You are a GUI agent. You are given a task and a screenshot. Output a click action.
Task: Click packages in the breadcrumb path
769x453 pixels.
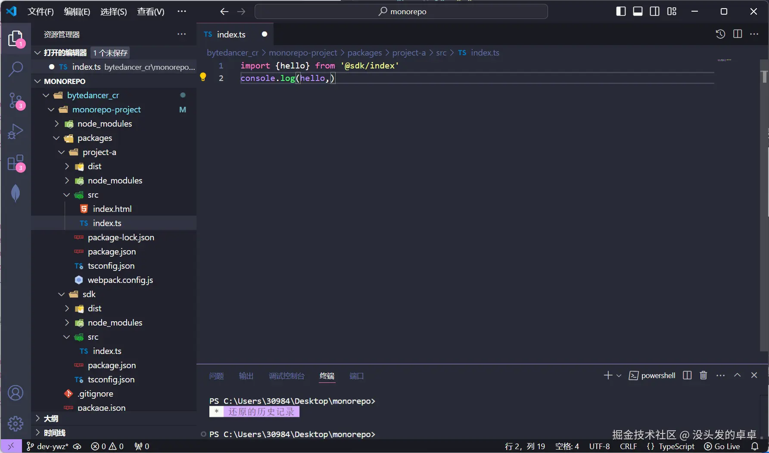tap(364, 53)
